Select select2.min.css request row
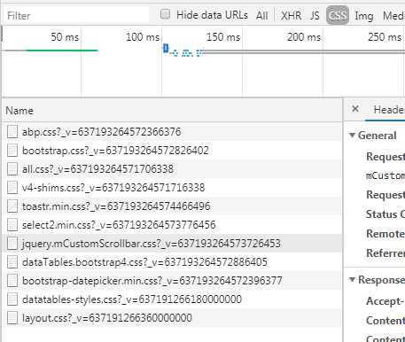The height and width of the screenshot is (342, 405). pos(172,225)
